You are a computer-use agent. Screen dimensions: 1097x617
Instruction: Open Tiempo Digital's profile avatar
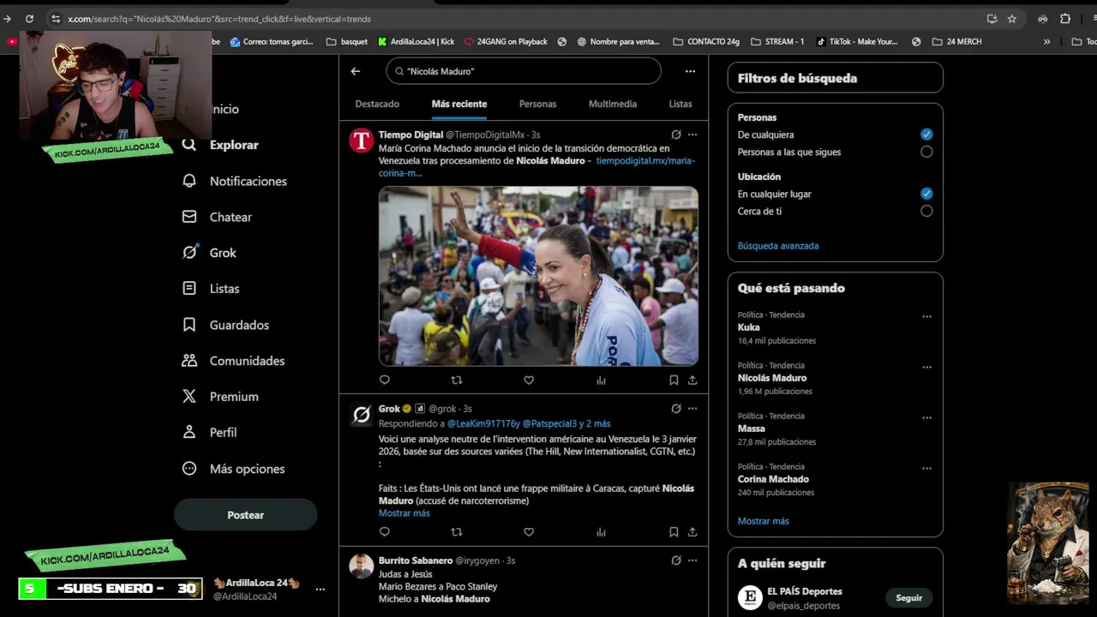pyautogui.click(x=362, y=141)
